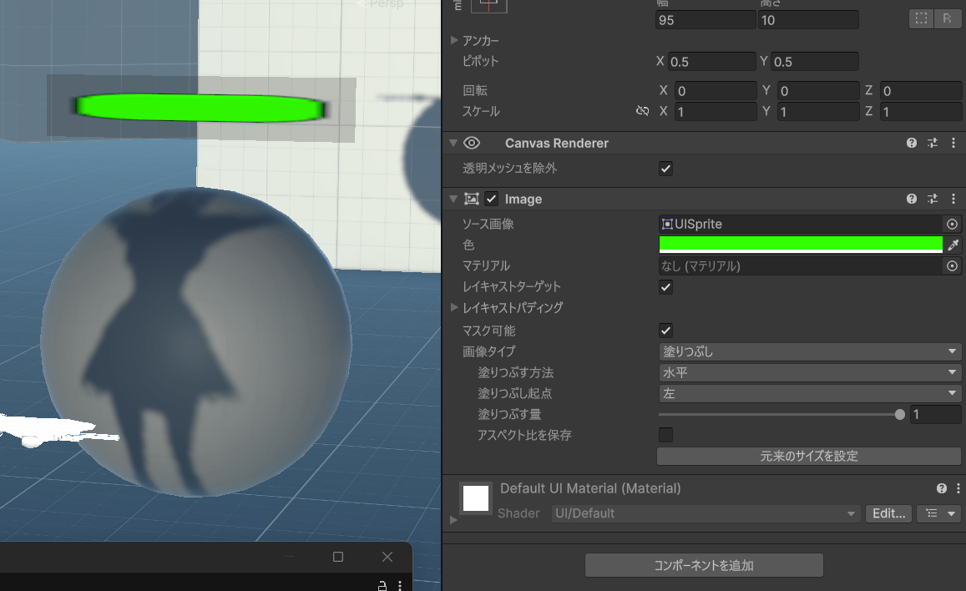Expand the レイキャストパディング foldout
Screen dimensions: 966x591
(454, 307)
